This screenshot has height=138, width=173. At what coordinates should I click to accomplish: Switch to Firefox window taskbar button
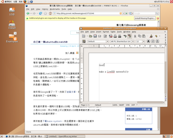point(25,137)
